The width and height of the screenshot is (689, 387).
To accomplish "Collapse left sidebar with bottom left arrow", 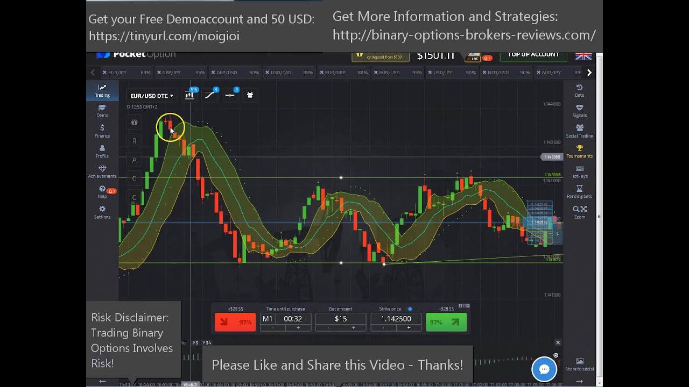I will click(102, 381).
